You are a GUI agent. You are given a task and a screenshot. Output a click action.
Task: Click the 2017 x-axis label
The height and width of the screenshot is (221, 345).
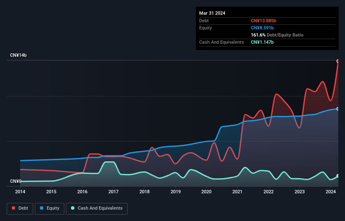(113, 192)
